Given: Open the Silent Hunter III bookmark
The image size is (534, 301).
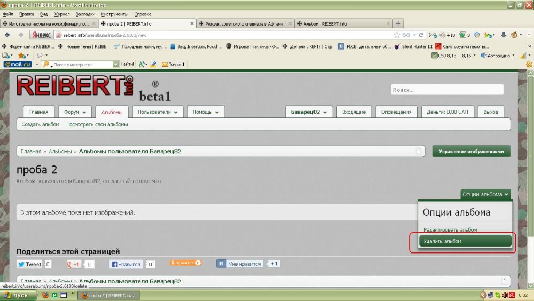Looking at the screenshot, I should 413,46.
